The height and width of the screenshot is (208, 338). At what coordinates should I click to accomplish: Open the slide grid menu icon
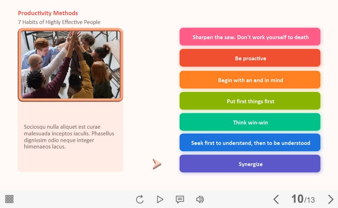click(10, 199)
